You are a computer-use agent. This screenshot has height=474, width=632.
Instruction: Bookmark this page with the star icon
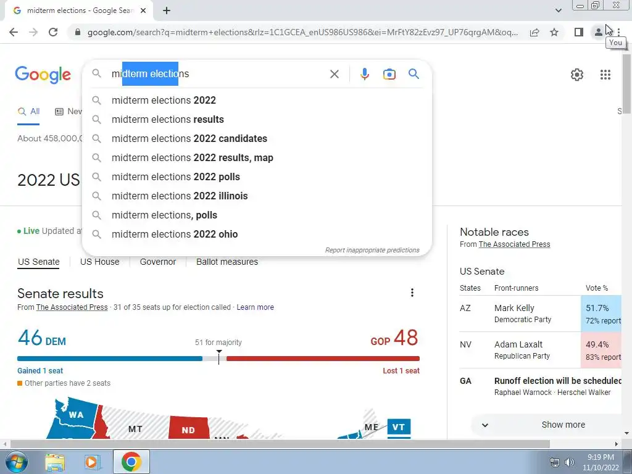coord(554,32)
